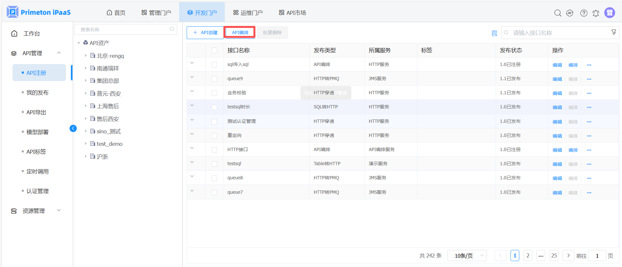
Task: Check the testsql row checkbox
Action: point(214,164)
